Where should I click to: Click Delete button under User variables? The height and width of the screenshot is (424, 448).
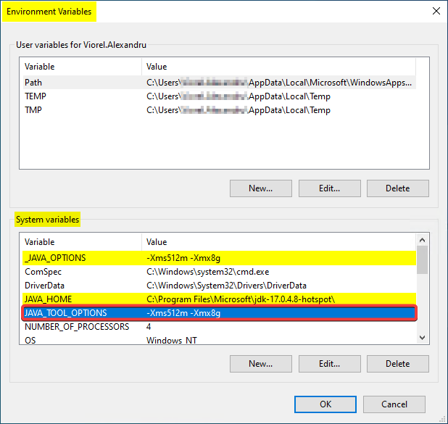(x=397, y=188)
